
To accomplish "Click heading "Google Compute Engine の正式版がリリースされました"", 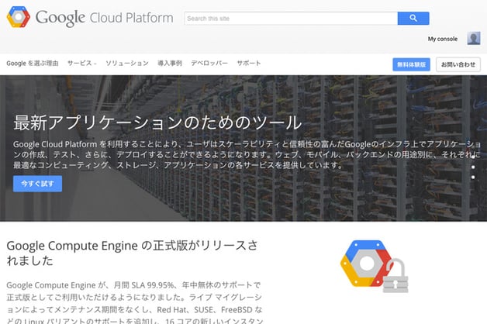I will point(133,253).
